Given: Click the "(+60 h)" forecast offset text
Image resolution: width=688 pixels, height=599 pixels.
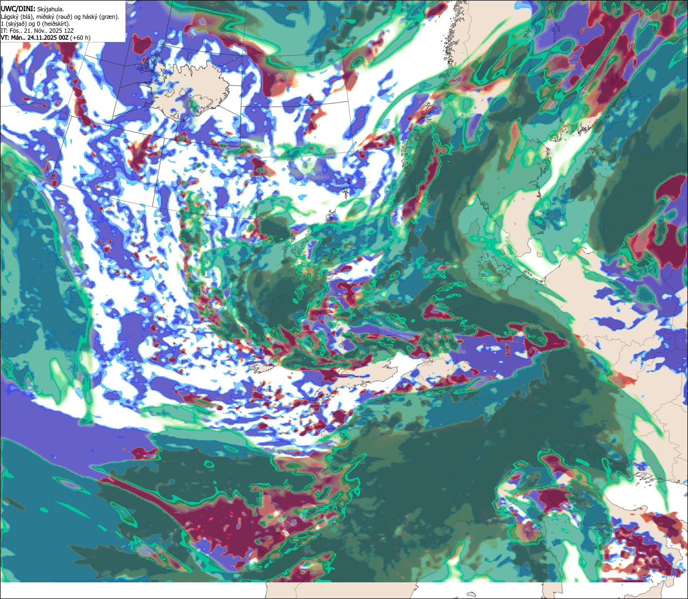Looking at the screenshot, I should coord(80,38).
